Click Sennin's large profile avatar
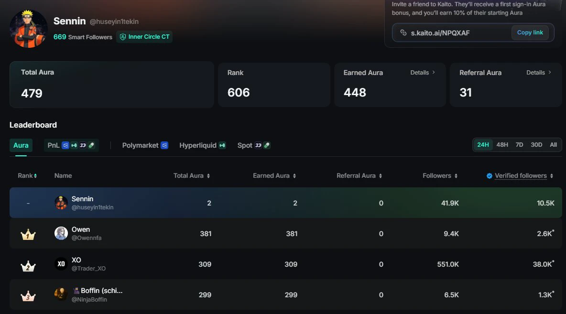The width and height of the screenshot is (566, 314). (29, 29)
